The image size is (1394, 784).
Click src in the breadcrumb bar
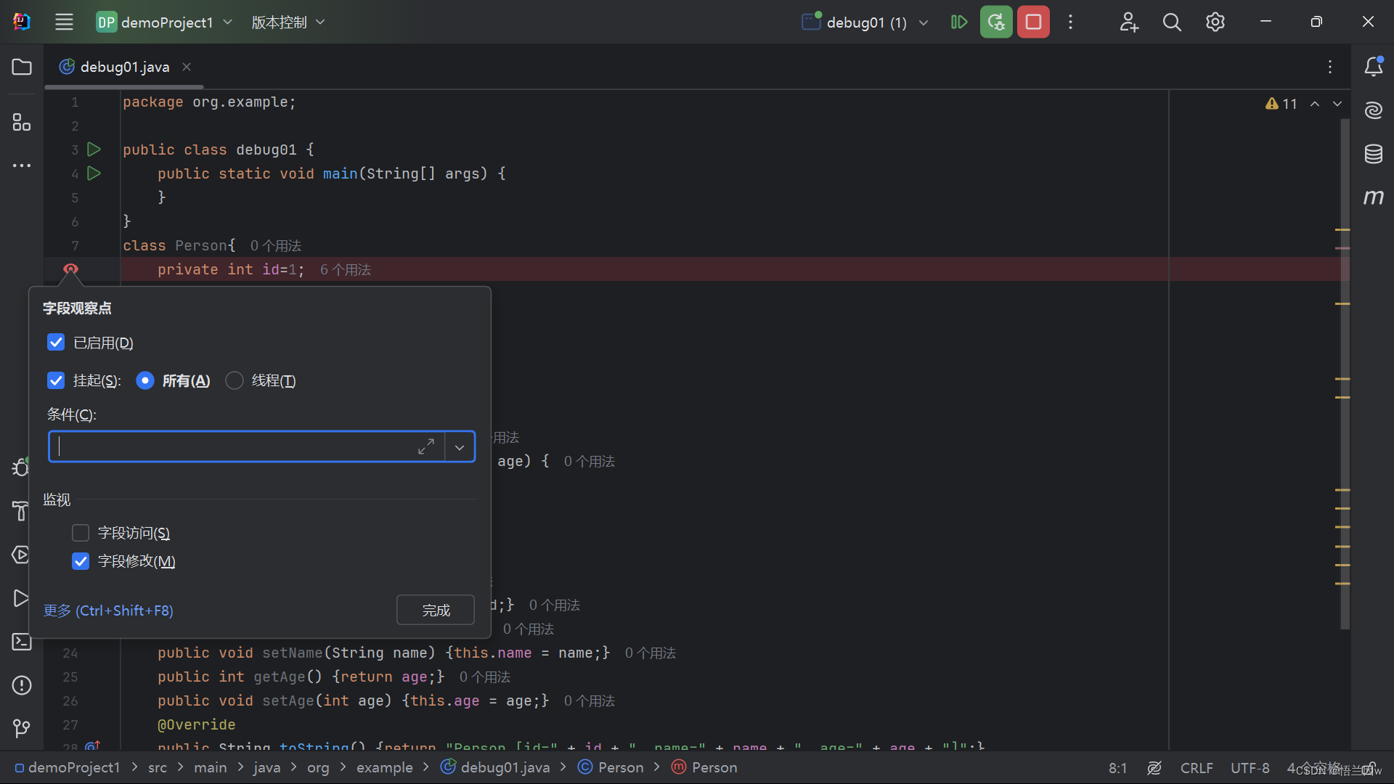(158, 767)
